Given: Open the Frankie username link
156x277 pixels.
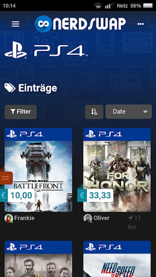Looking at the screenshot, I should [24, 218].
